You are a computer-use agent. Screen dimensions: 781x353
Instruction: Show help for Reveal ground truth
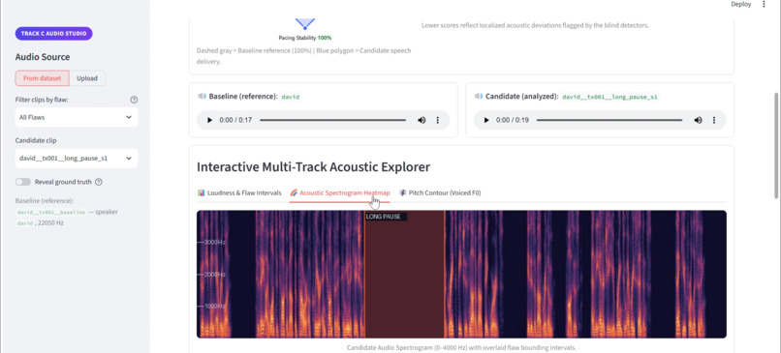click(x=99, y=182)
